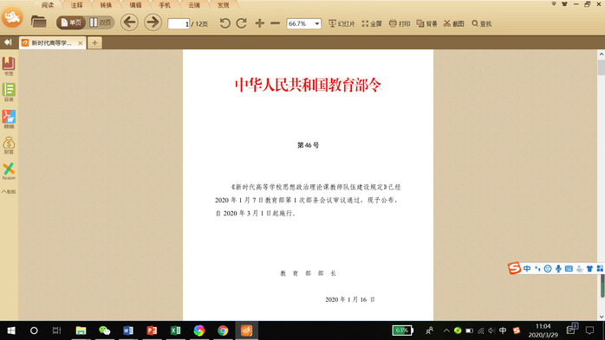
Task: Switch to double page view mode
Action: point(101,22)
